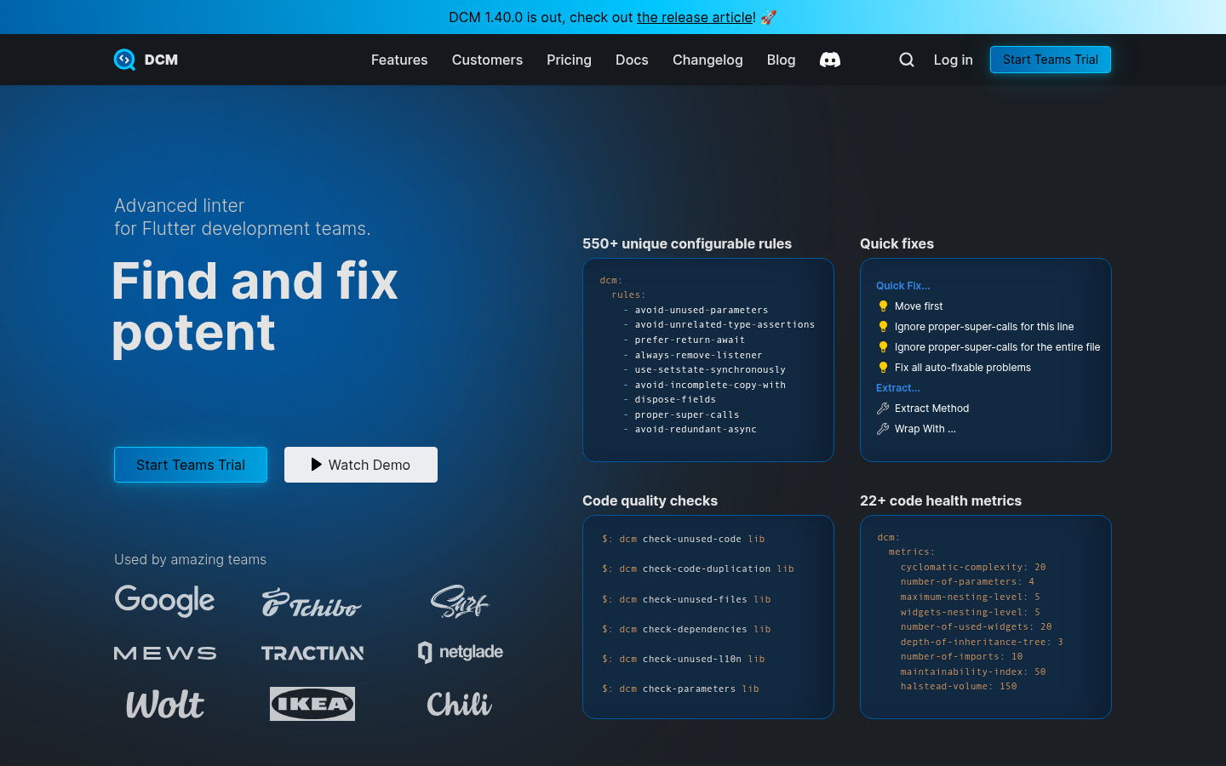Open the search magnifier icon

(907, 60)
